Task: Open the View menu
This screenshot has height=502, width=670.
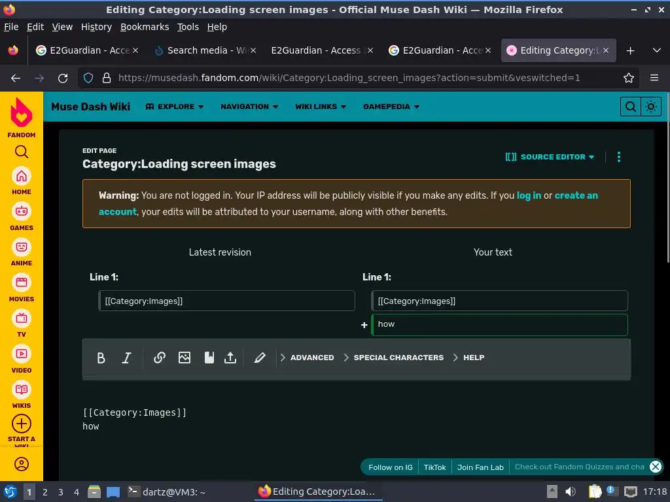Action: pyautogui.click(x=62, y=27)
